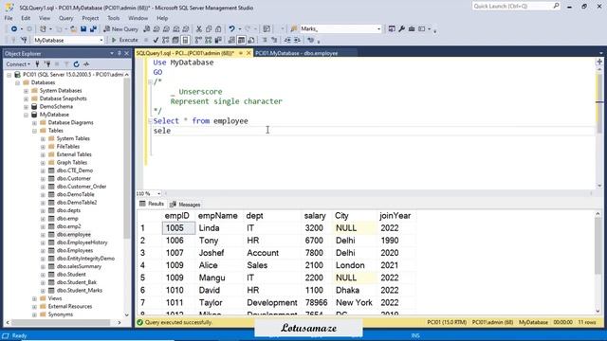Click the Save All icon
607x341 pixels.
click(x=93, y=29)
